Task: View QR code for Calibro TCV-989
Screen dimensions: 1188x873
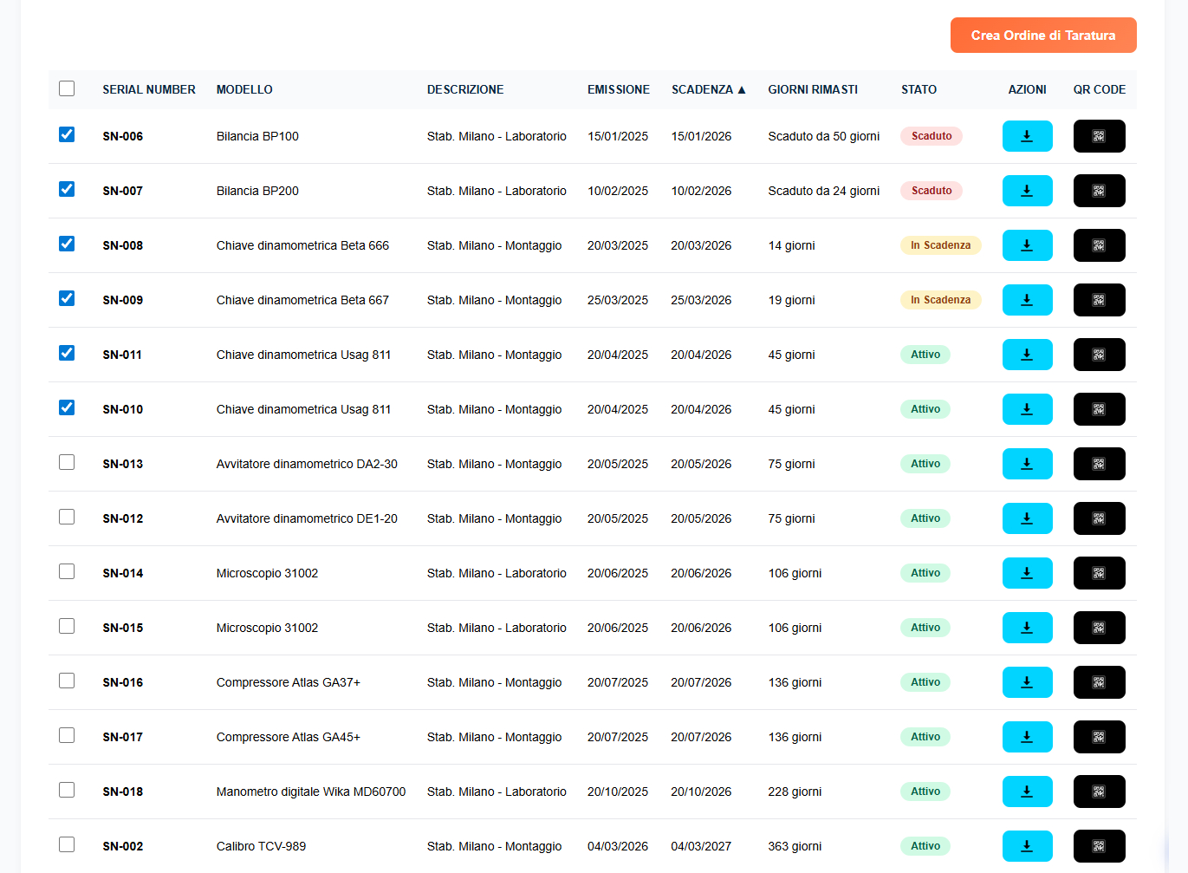Action: tap(1099, 846)
